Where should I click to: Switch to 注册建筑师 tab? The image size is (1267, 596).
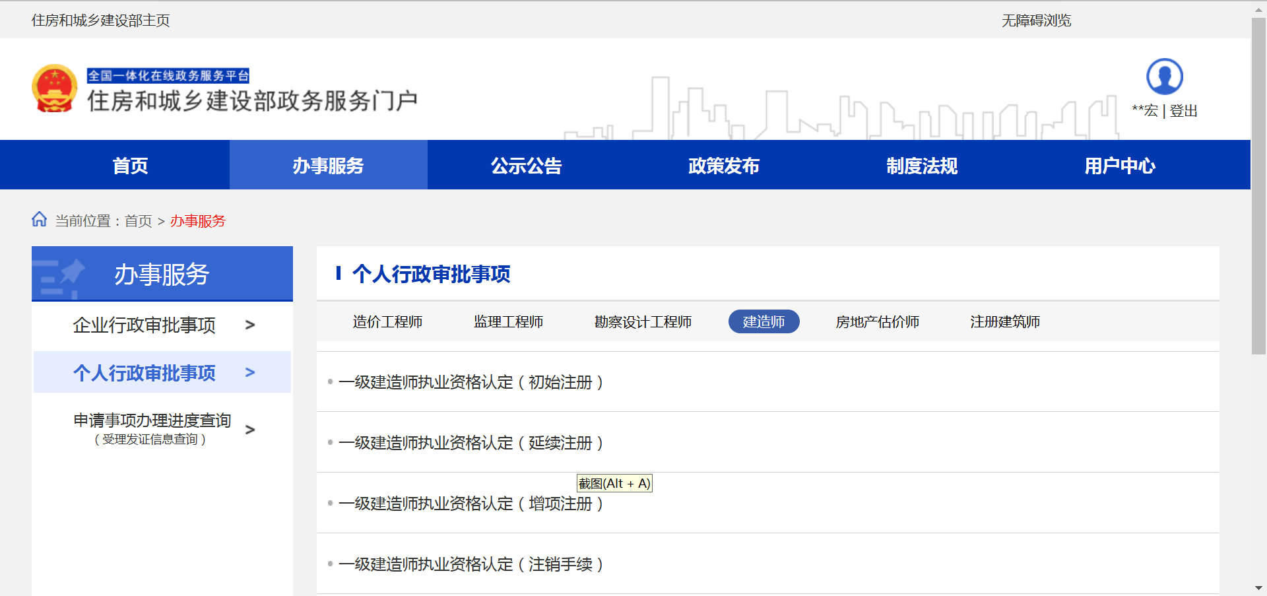[x=1005, y=321]
